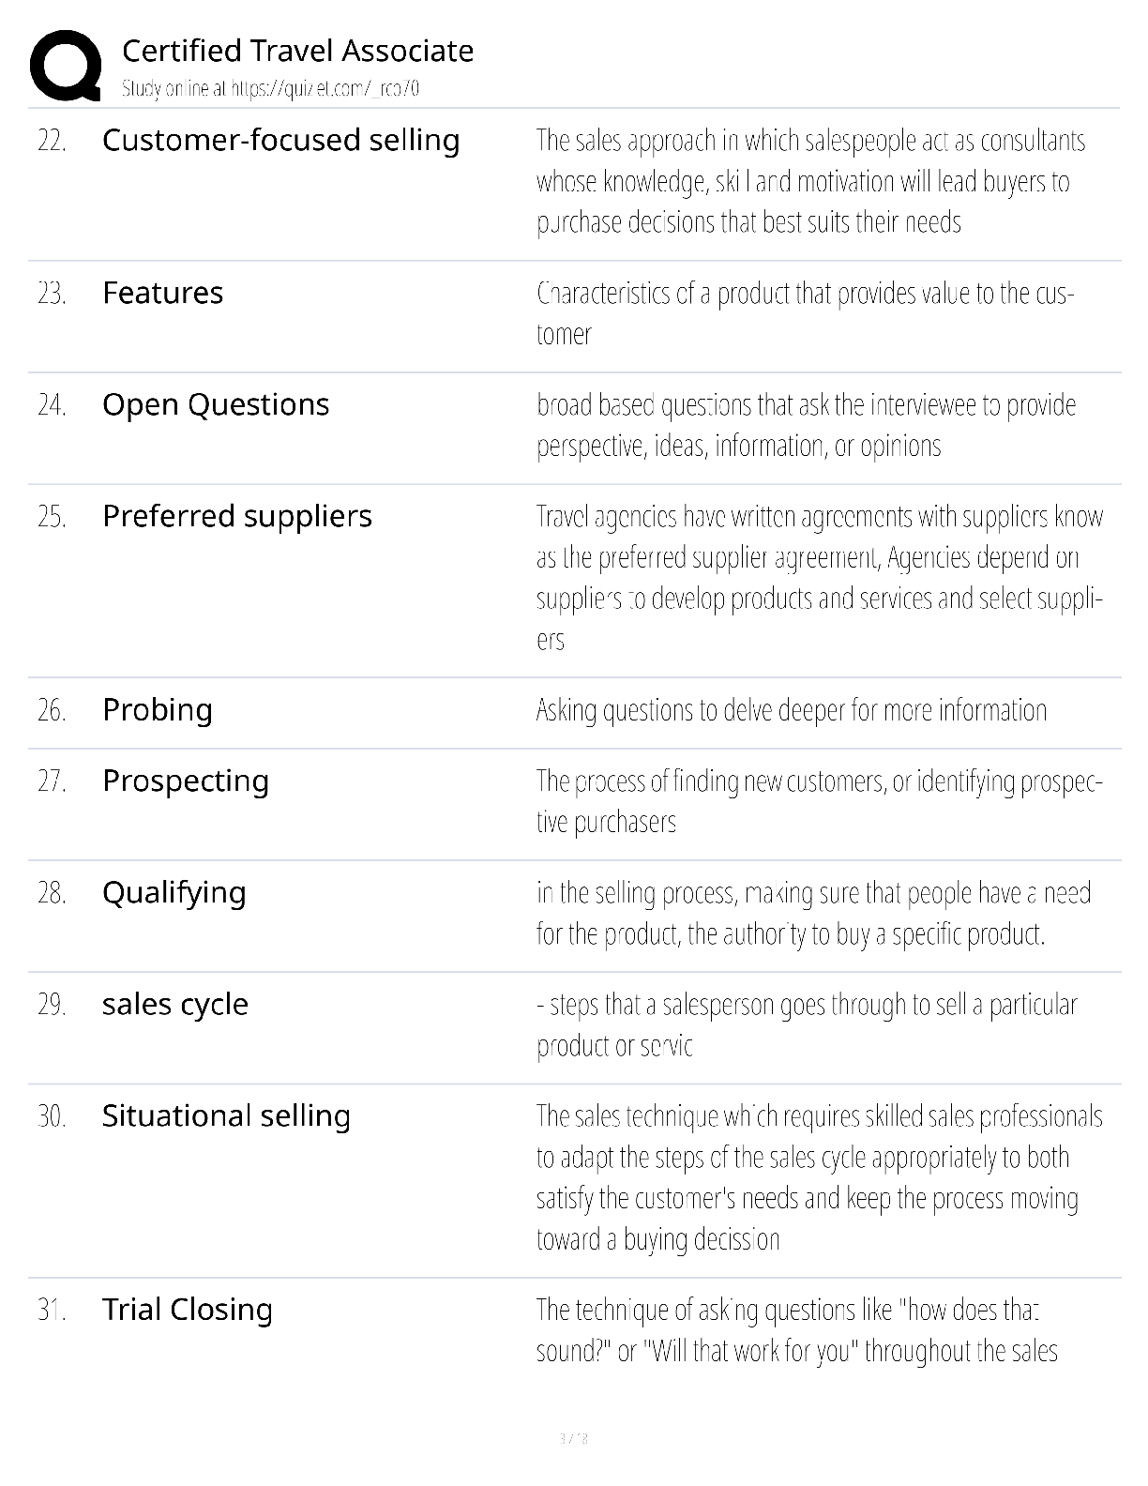The width and height of the screenshot is (1148, 1486).
Task: Click the Probing term
Action: pyautogui.click(x=157, y=710)
